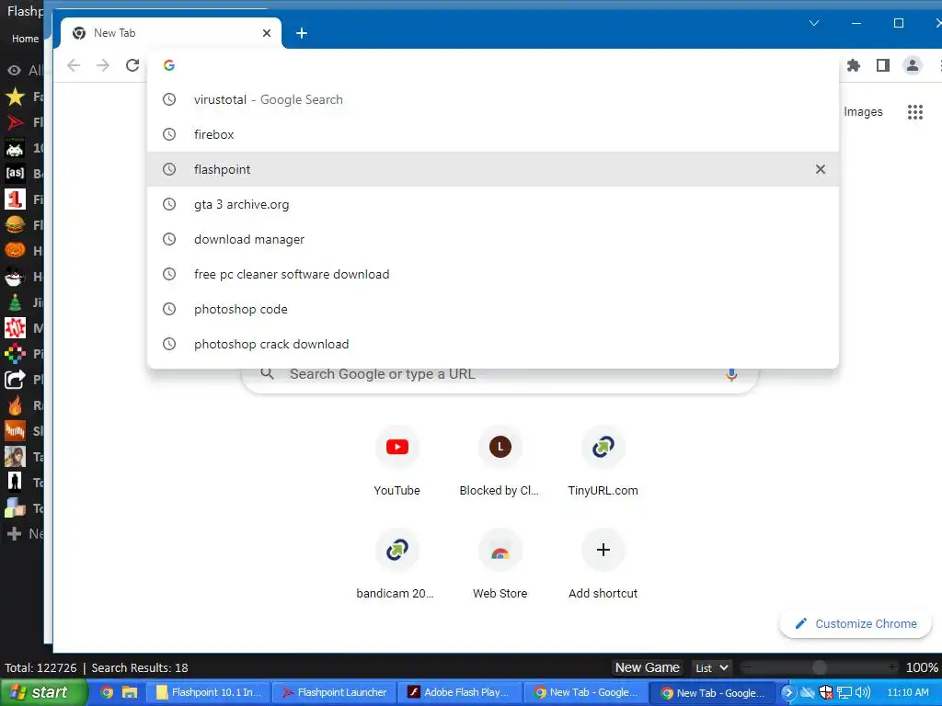Screen dimensions: 942x706
Task: Focus the Chrome address bar
Action: (x=493, y=65)
